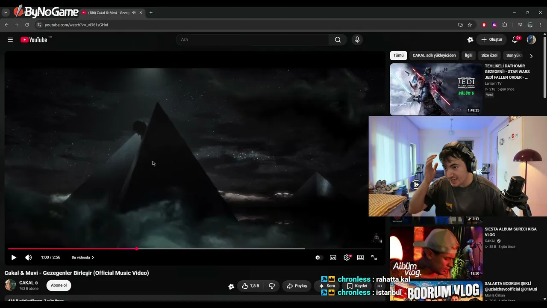Select the 'CAKAL adlı yükleyiciden' chip
The image size is (547, 308).
point(434,56)
